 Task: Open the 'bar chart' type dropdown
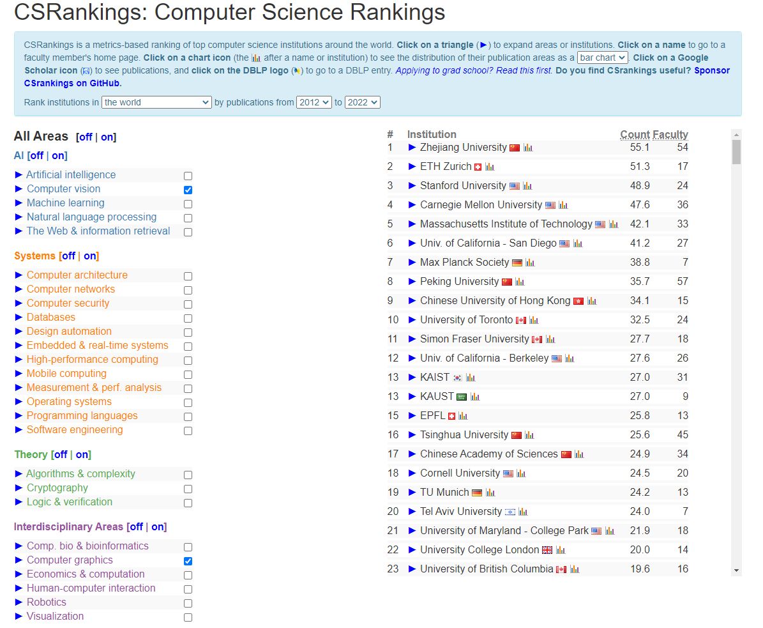603,57
